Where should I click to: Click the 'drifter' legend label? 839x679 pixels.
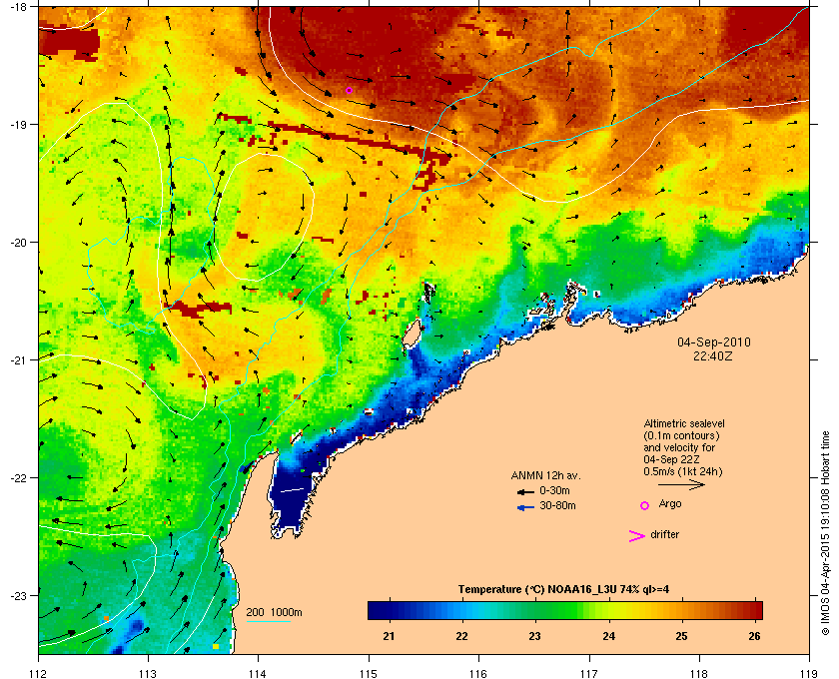pos(664,534)
